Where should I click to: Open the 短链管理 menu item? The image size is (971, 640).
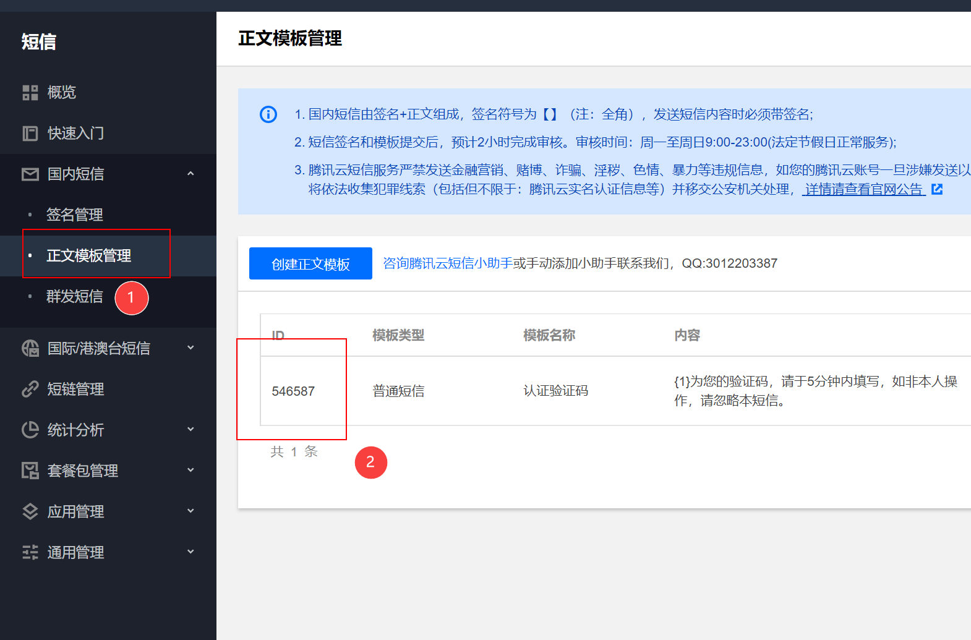(108, 389)
